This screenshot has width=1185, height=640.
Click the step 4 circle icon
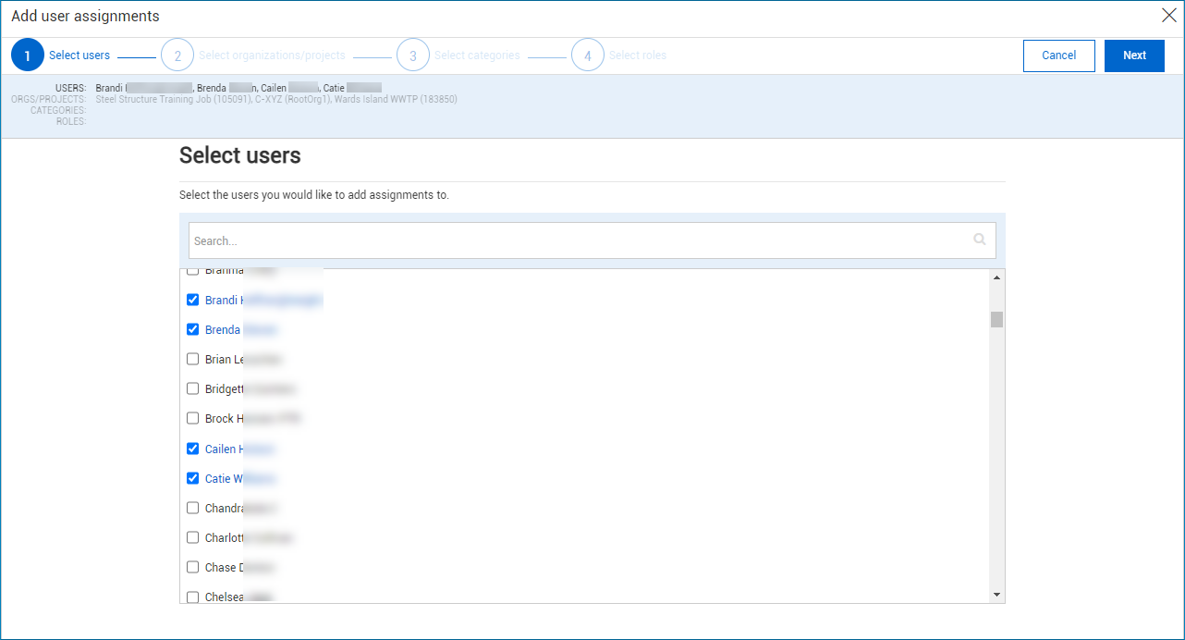pyautogui.click(x=588, y=55)
